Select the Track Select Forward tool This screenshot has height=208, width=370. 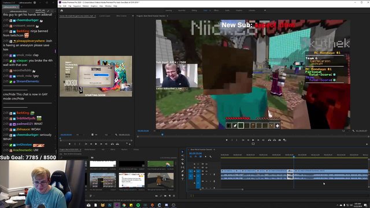(x=183, y=155)
